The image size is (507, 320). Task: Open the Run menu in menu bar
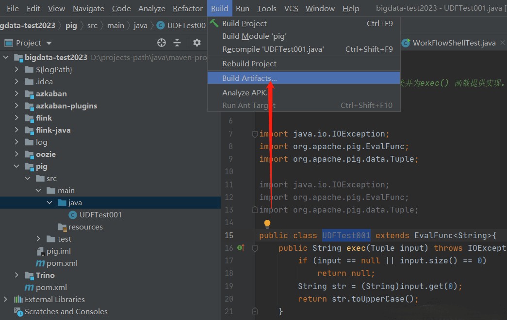point(242,8)
